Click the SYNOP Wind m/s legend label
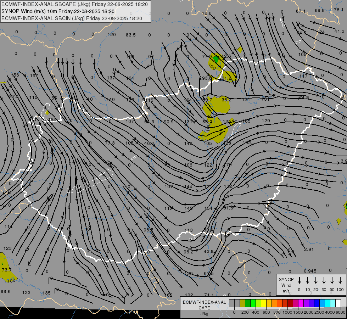This screenshot has height=319, width=347. [x=286, y=285]
